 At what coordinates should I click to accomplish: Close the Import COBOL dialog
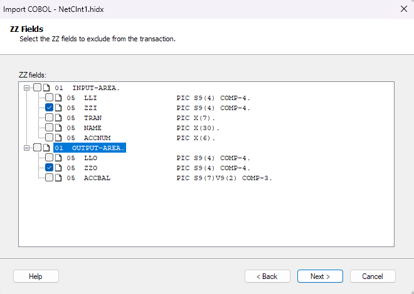[x=404, y=9]
